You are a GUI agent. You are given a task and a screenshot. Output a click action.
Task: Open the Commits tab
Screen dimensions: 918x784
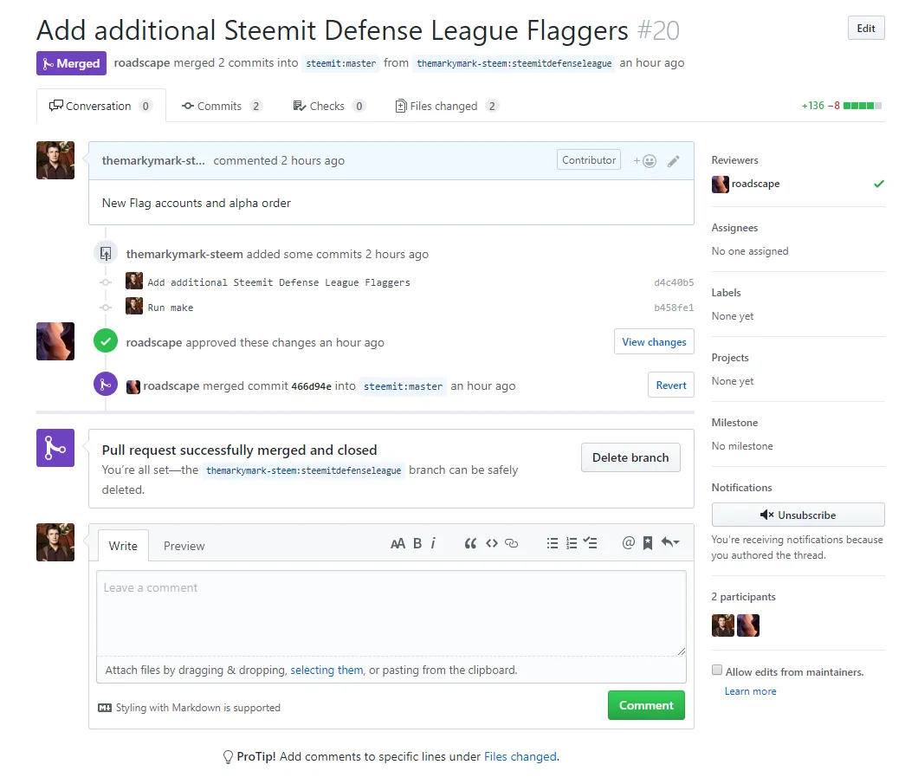tap(222, 106)
